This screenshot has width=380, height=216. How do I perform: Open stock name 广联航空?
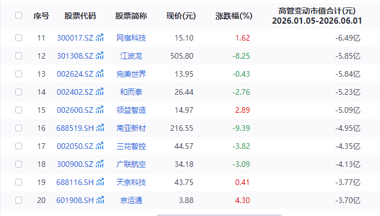pos(131,164)
